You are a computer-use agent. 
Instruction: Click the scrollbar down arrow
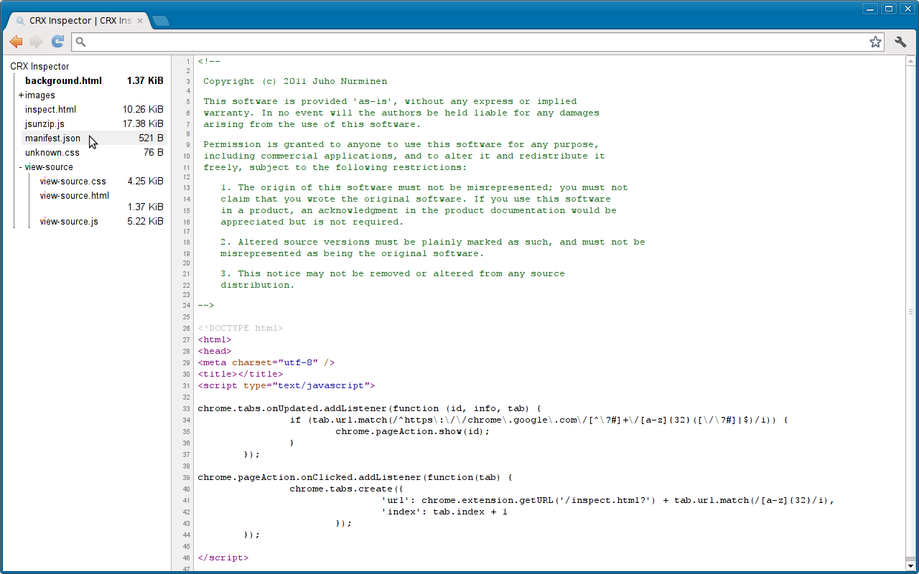[x=910, y=565]
